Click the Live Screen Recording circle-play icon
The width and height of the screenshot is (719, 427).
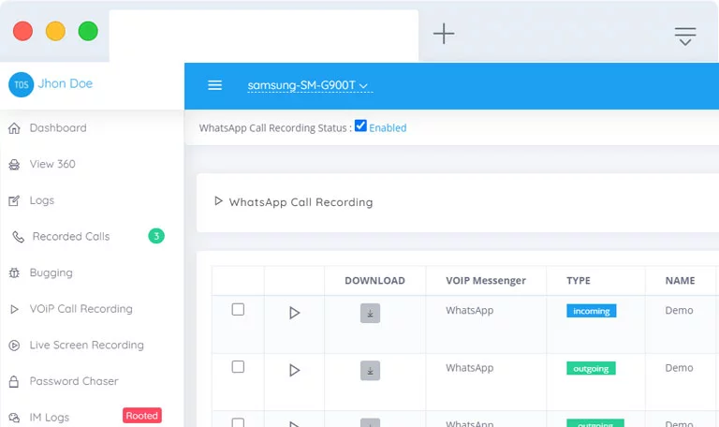tap(14, 346)
